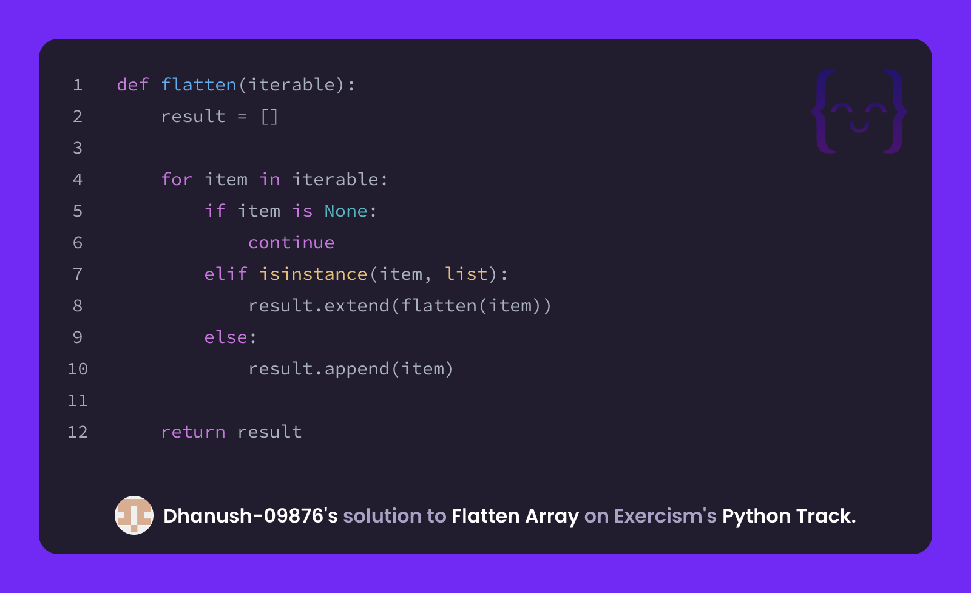Click the 'Python Track.' text

[789, 516]
